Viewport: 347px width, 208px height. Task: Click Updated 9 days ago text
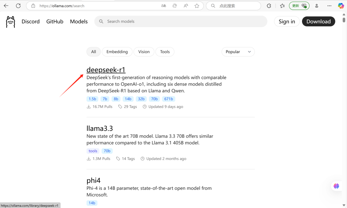click(166, 107)
